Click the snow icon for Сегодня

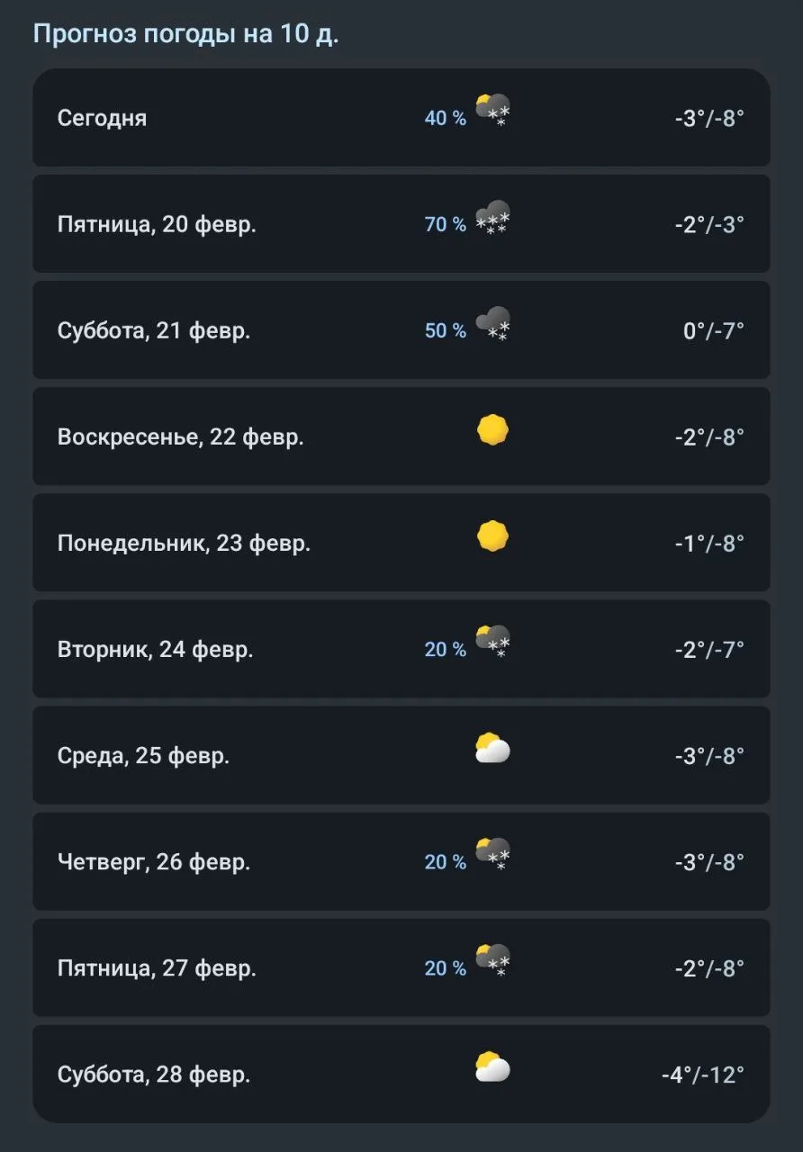click(492, 110)
